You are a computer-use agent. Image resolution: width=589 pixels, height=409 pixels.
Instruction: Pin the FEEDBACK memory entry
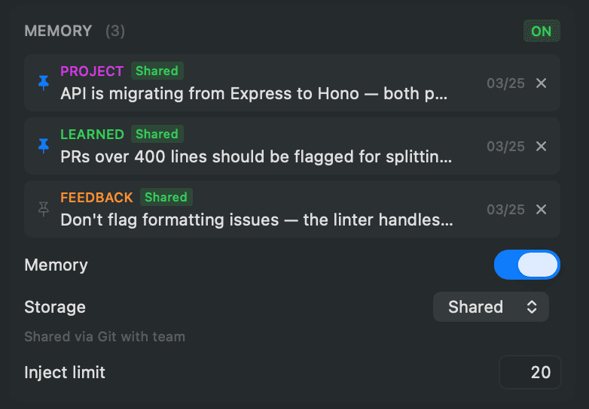pyautogui.click(x=44, y=209)
